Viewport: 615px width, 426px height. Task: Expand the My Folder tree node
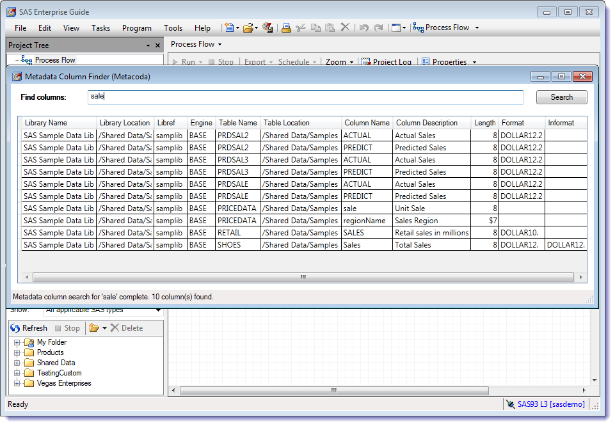coord(17,342)
